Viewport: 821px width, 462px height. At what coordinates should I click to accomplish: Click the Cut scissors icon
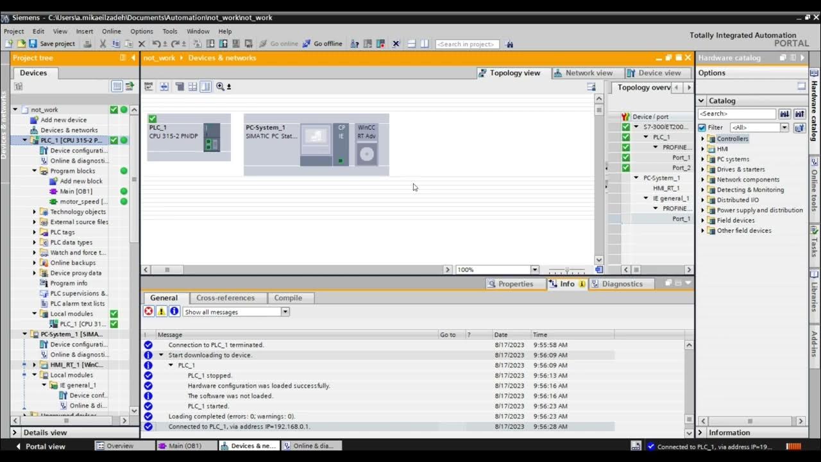pos(103,44)
